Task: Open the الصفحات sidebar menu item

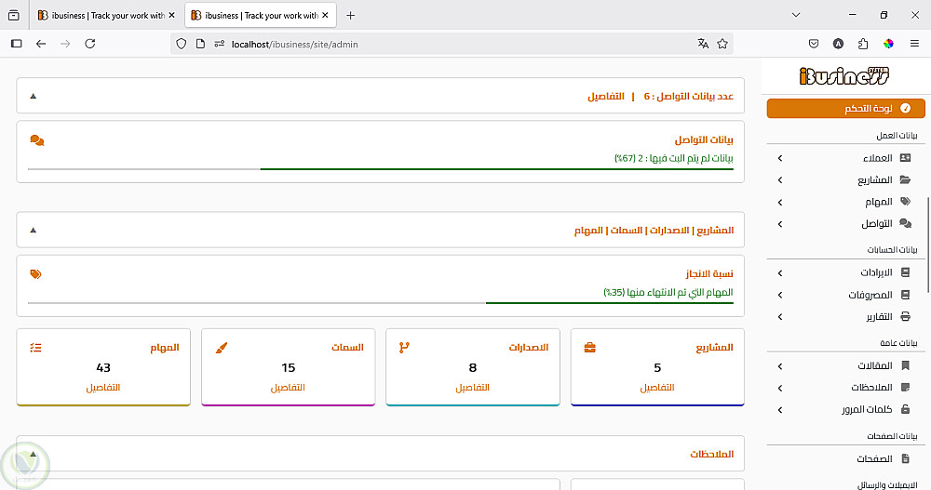Action: coord(874,459)
